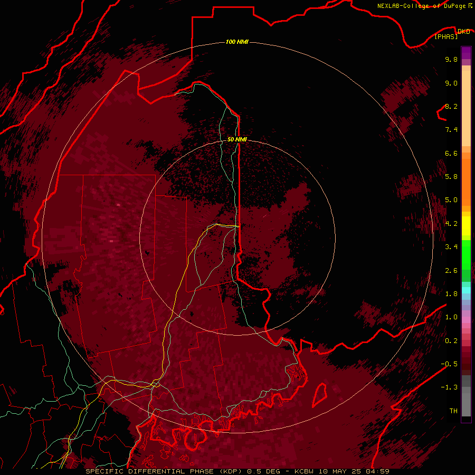
Task: Pick the "7.4" legend value
Action: (451, 130)
